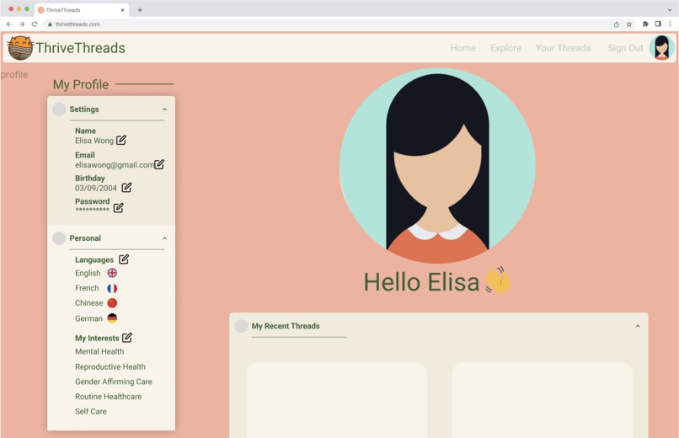Open Explore in navigation

(505, 48)
